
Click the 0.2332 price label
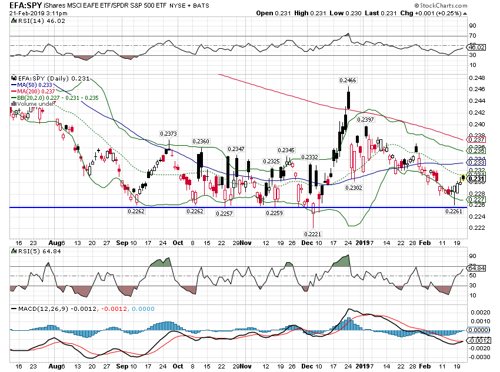[x=309, y=157]
